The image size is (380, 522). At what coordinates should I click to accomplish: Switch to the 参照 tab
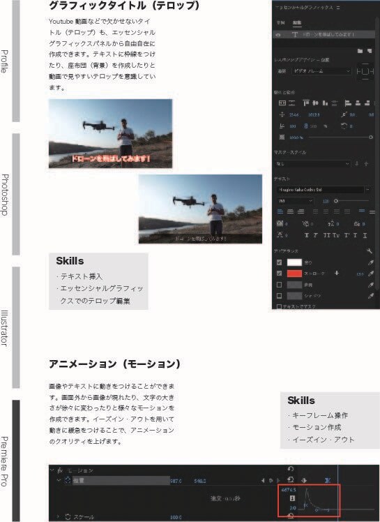[281, 22]
